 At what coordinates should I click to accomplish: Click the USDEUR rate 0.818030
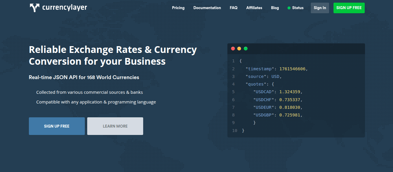[x=290, y=107]
